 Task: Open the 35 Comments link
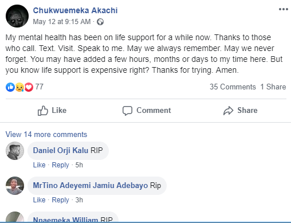(x=233, y=87)
